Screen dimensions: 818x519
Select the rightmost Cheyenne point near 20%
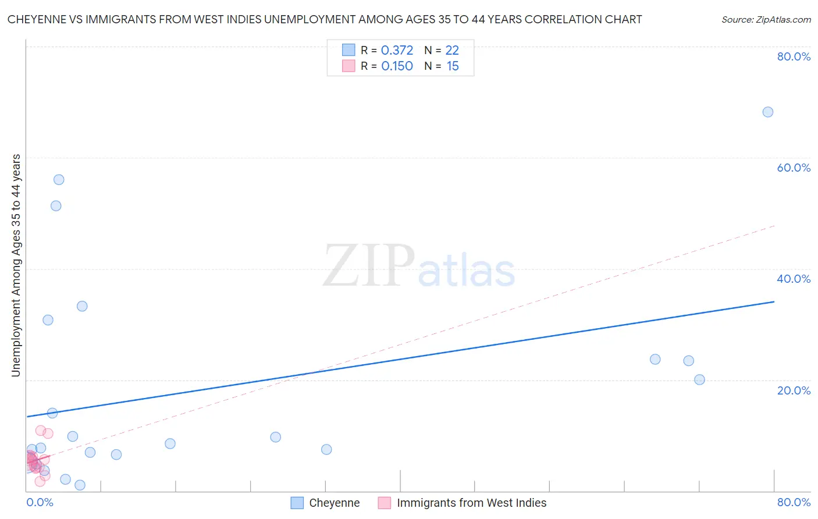pos(699,379)
